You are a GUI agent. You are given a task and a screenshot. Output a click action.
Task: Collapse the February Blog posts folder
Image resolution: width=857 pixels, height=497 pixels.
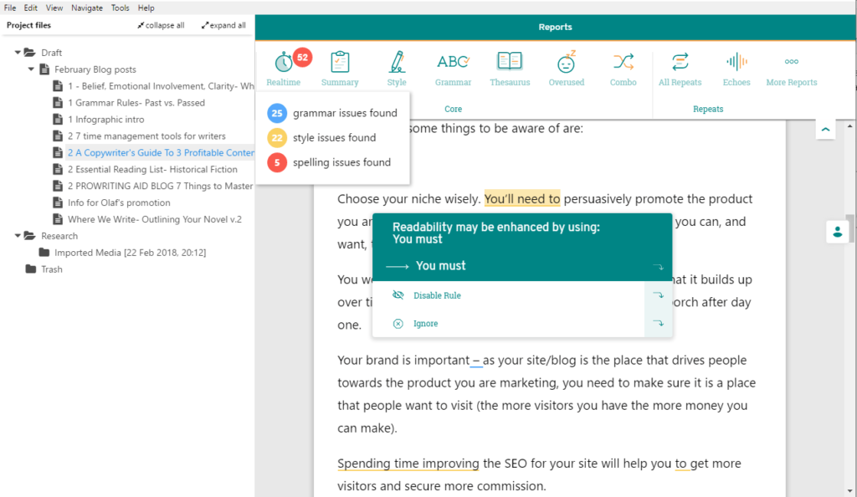click(x=31, y=69)
